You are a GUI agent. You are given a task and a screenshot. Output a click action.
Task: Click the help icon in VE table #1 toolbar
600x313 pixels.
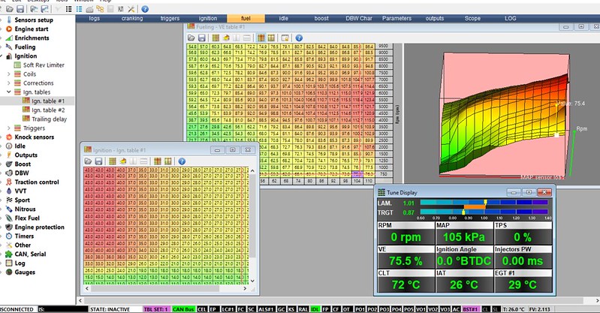pyautogui.click(x=299, y=38)
